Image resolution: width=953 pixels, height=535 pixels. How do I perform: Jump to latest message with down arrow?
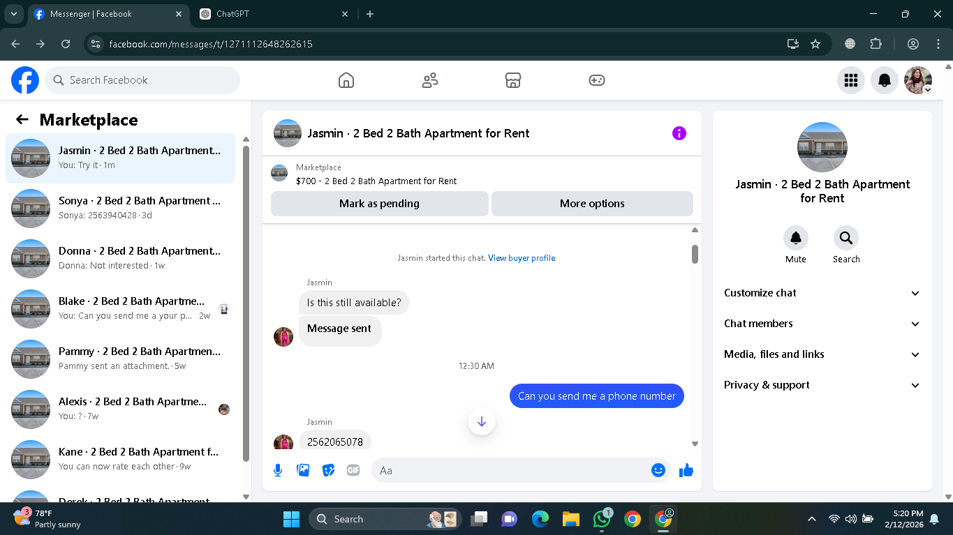click(x=482, y=421)
